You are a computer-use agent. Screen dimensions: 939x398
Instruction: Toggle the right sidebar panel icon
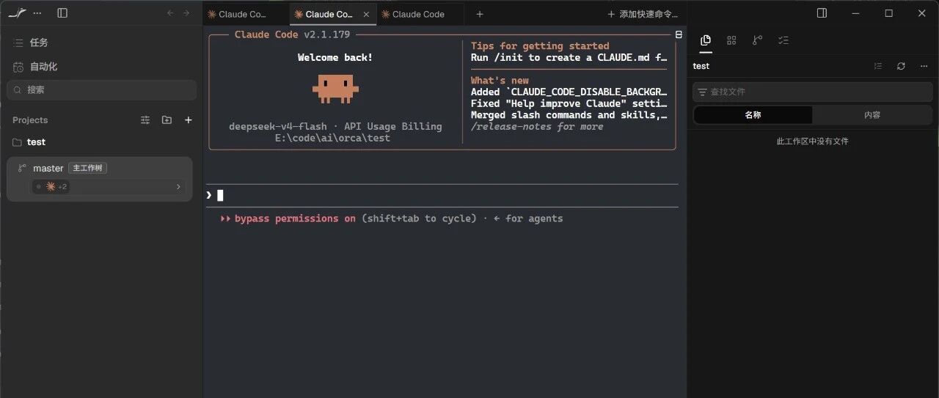(x=822, y=13)
